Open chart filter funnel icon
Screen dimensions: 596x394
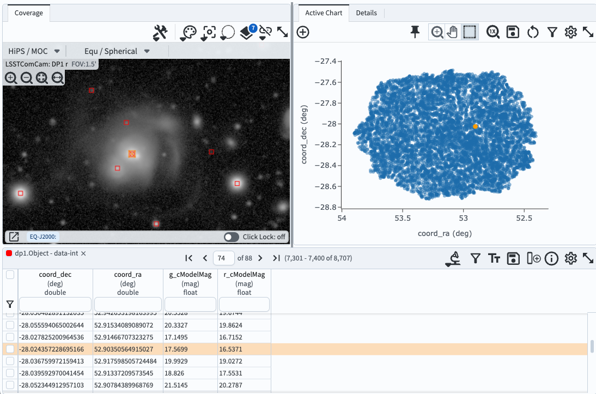coord(552,33)
